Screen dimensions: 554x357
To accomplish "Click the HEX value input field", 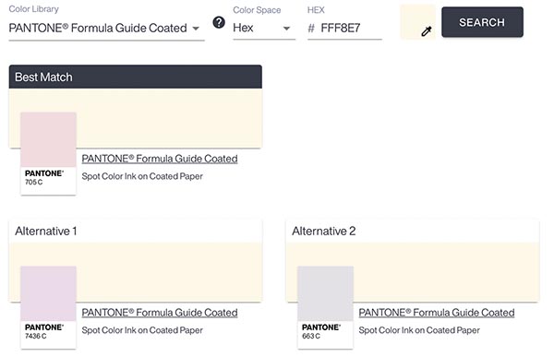I will click(x=344, y=28).
